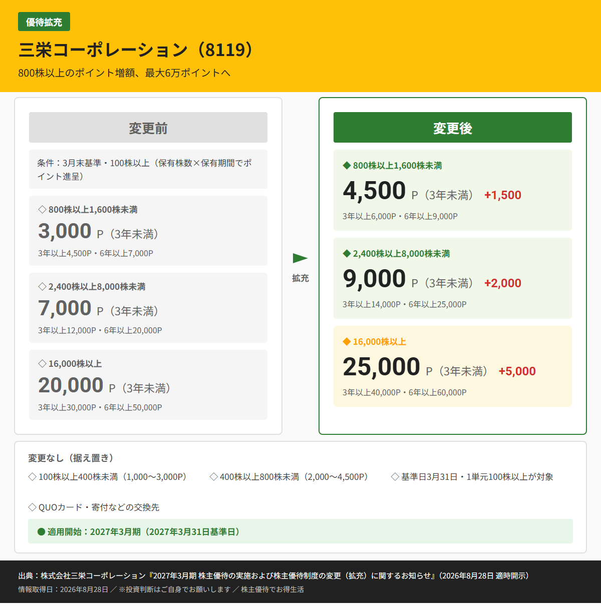Click the diamond beside 基準日3月31日
Screen dimensions: 601x615
[395, 477]
